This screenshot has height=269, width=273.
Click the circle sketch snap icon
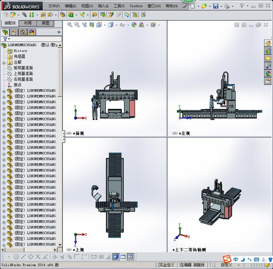[x=16, y=257]
